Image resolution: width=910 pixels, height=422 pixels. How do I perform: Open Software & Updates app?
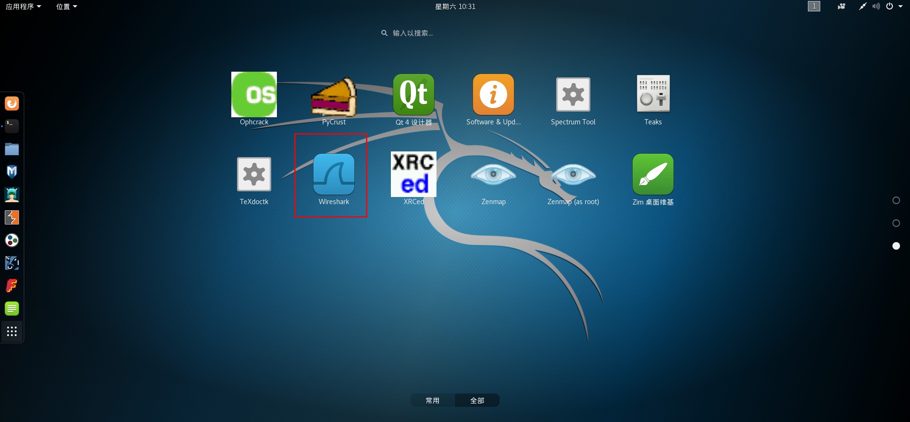tap(493, 94)
